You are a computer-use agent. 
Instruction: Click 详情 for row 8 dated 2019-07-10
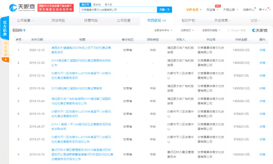[262, 139]
